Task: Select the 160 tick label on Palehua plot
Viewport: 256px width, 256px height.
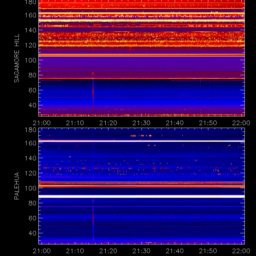Action: tap(30, 143)
